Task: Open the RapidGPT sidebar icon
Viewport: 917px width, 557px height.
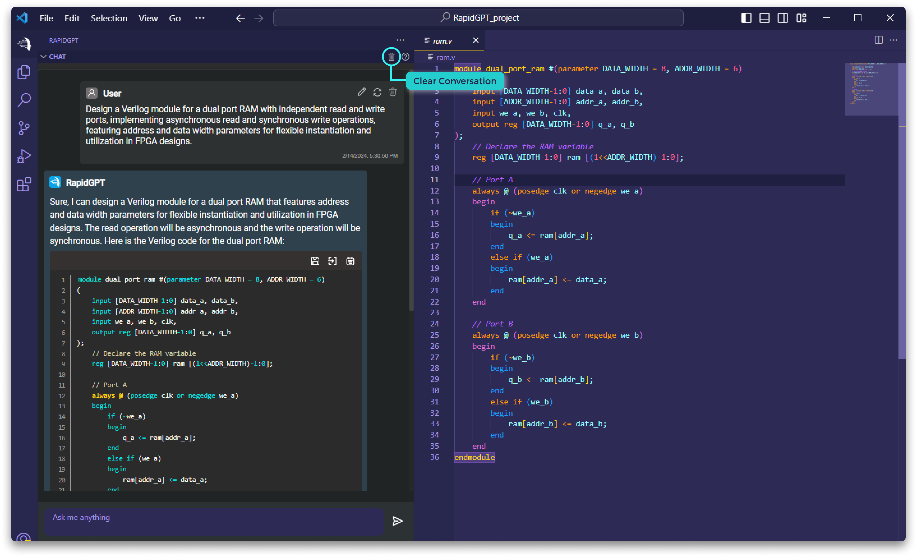Action: coord(24,44)
